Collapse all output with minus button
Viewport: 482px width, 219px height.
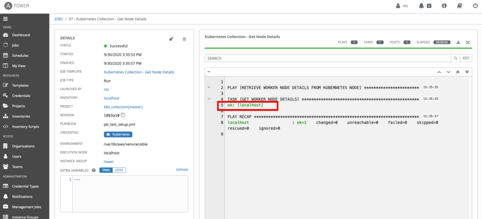point(209,72)
